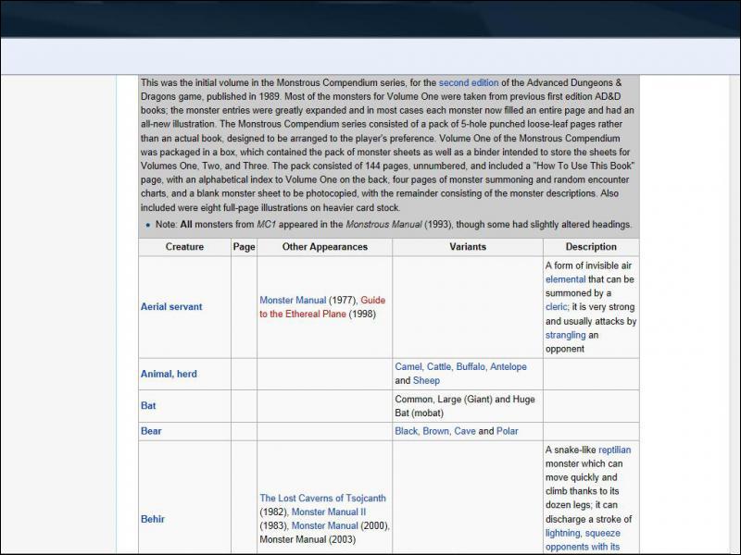Open the 'second edition' link in the intro paragraph
Image resolution: width=741 pixels, height=555 pixels.
[469, 82]
